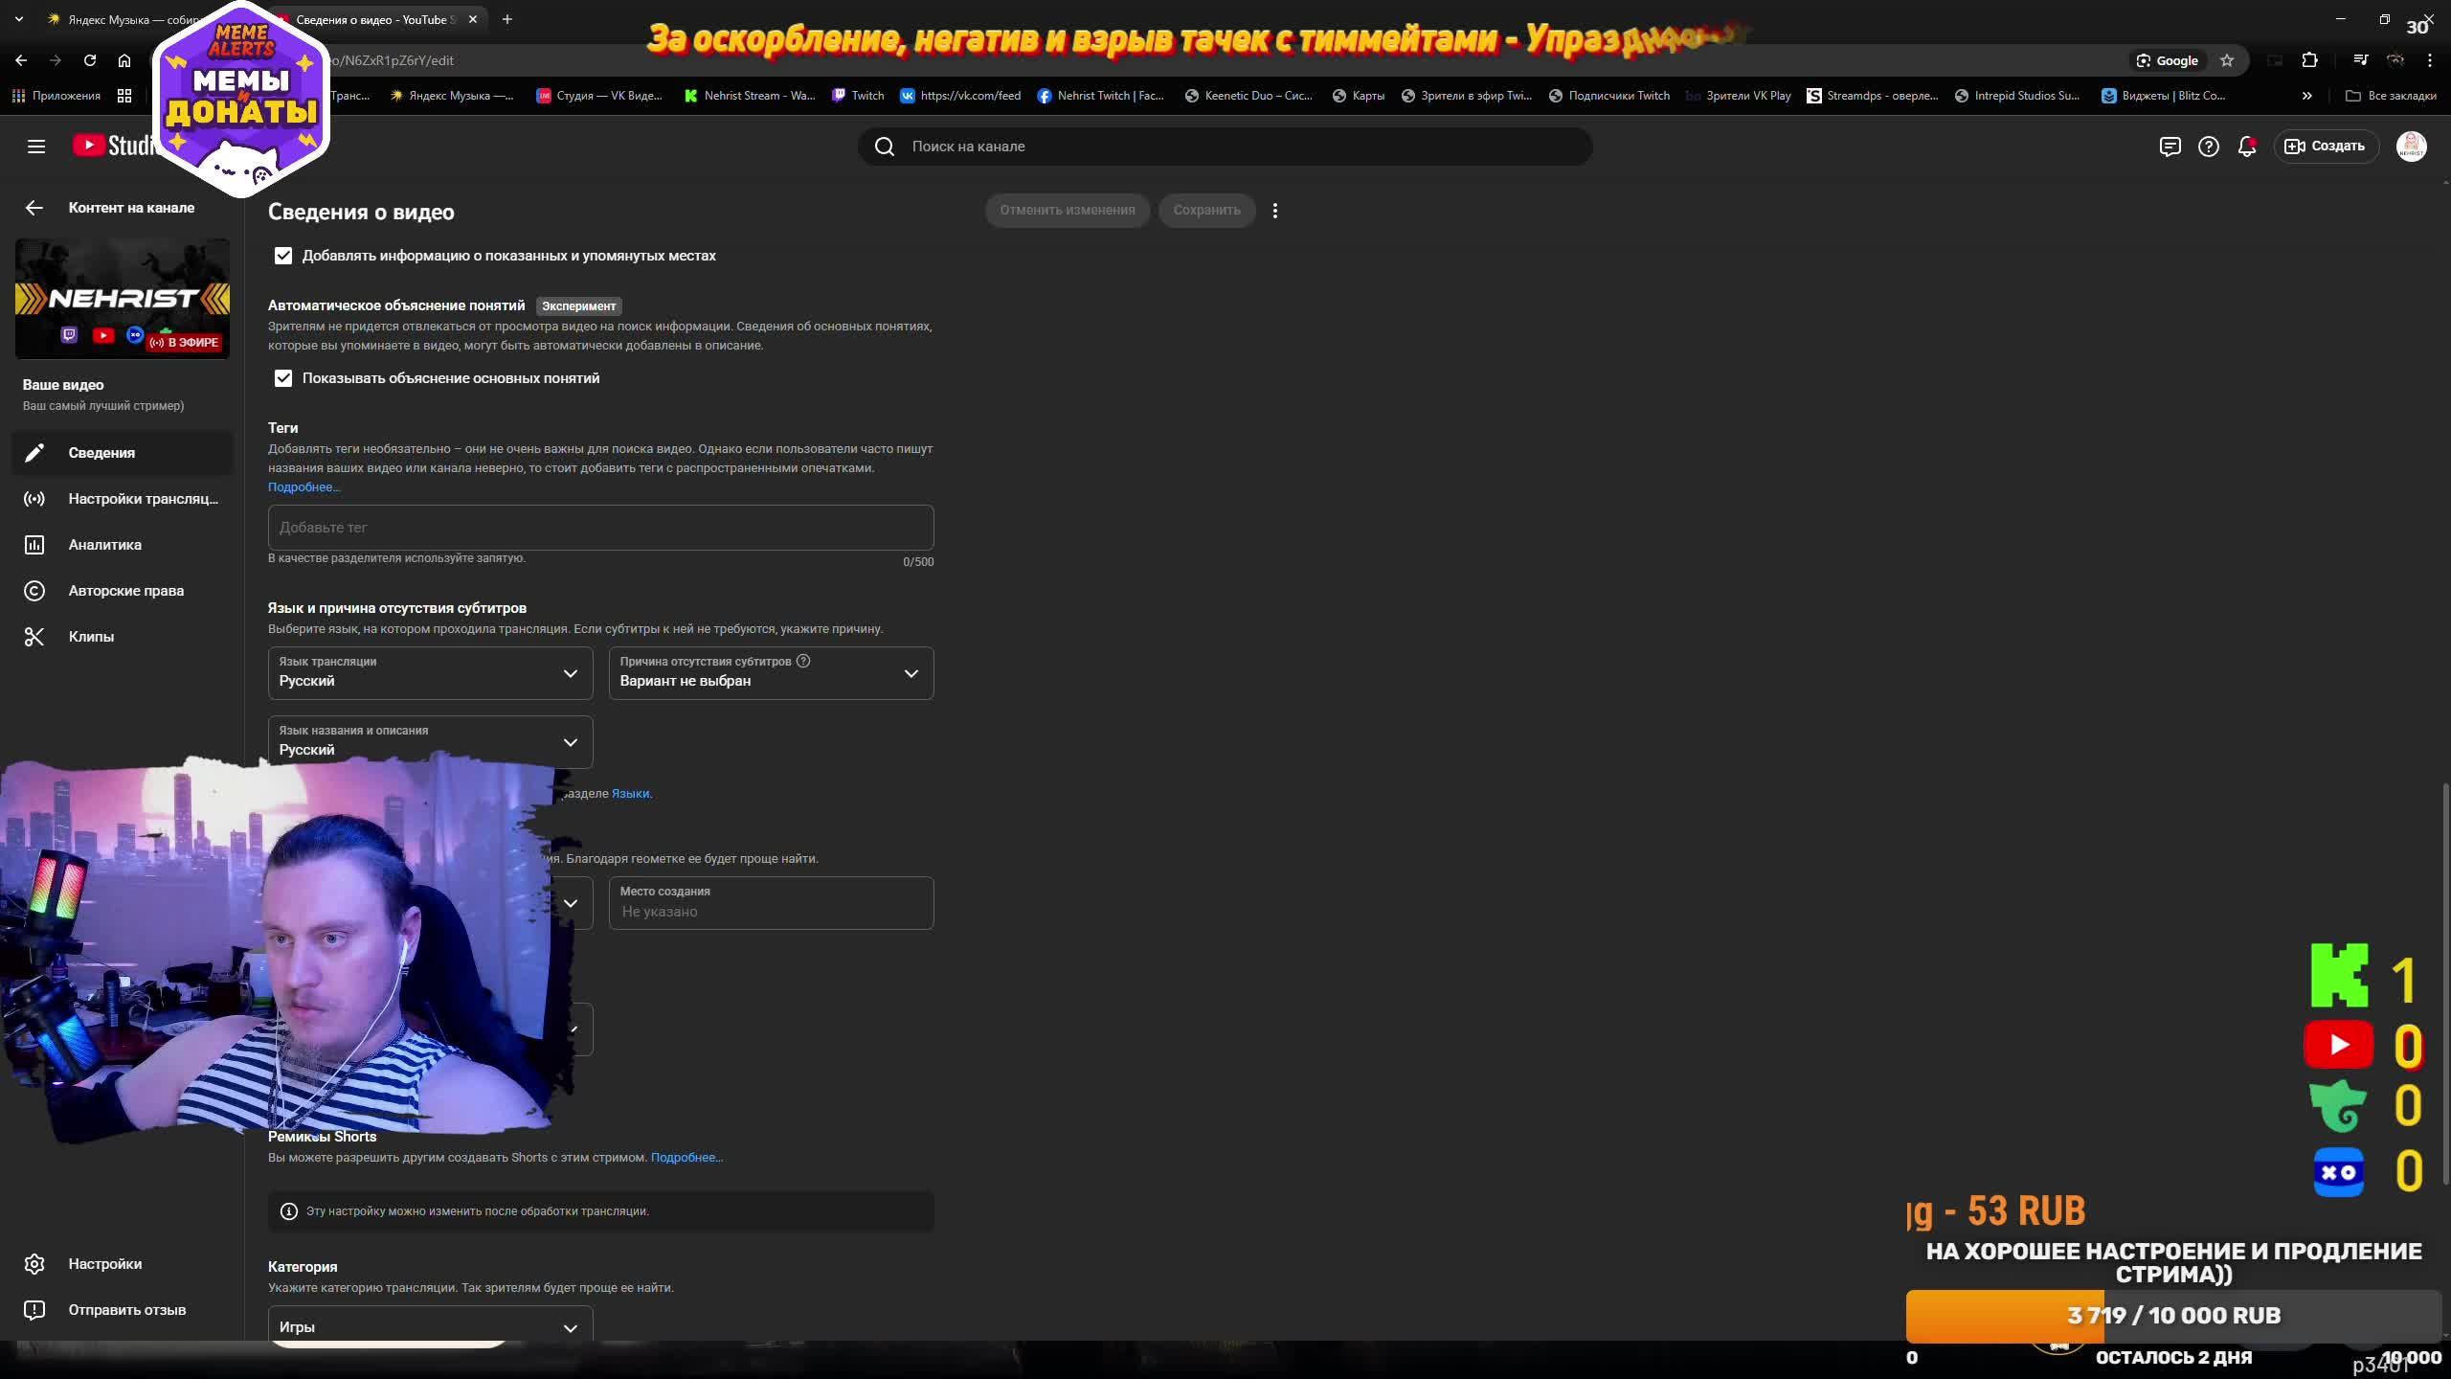The height and width of the screenshot is (1379, 2451).
Task: Open the comments feedback icon in header
Action: click(2170, 147)
